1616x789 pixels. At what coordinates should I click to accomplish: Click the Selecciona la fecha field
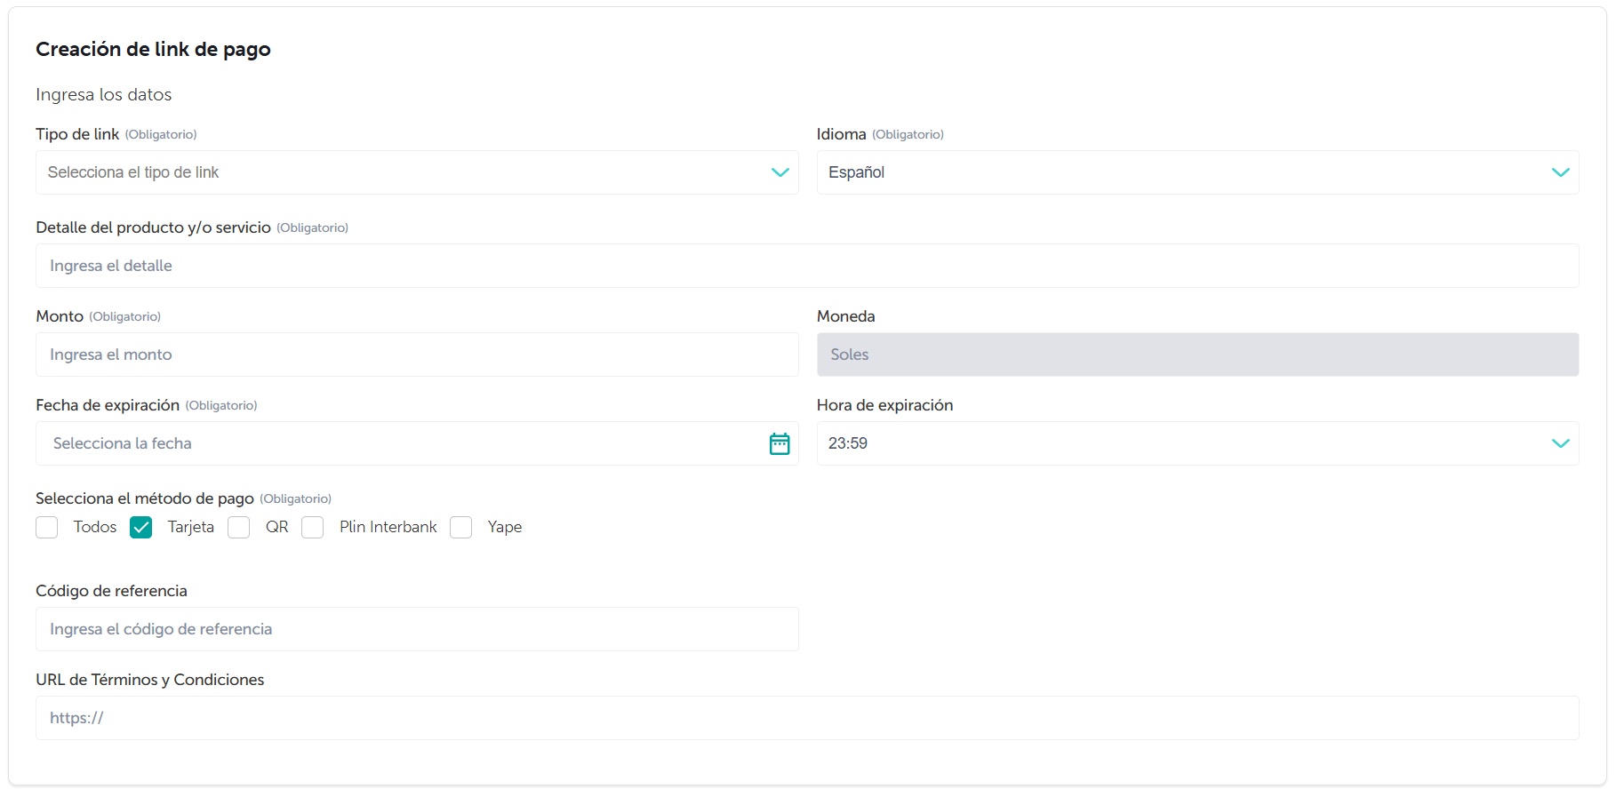[400, 443]
